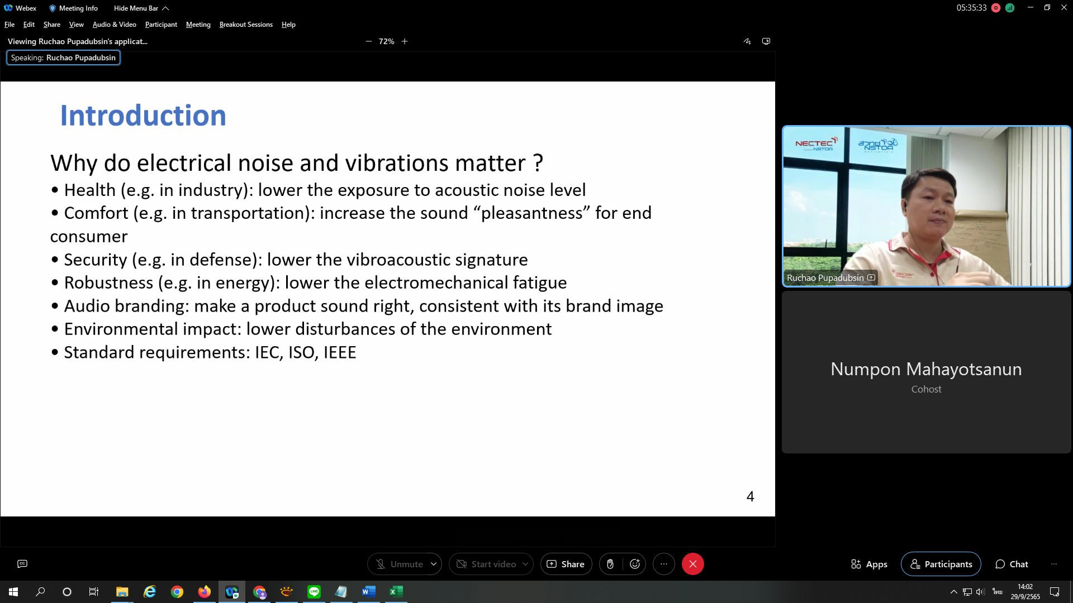This screenshot has width=1073, height=603.
Task: Click the Introduction slide heading
Action: [143, 116]
